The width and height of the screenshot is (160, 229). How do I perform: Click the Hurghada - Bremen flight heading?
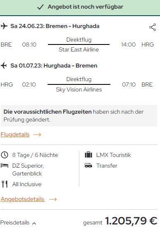54,65
